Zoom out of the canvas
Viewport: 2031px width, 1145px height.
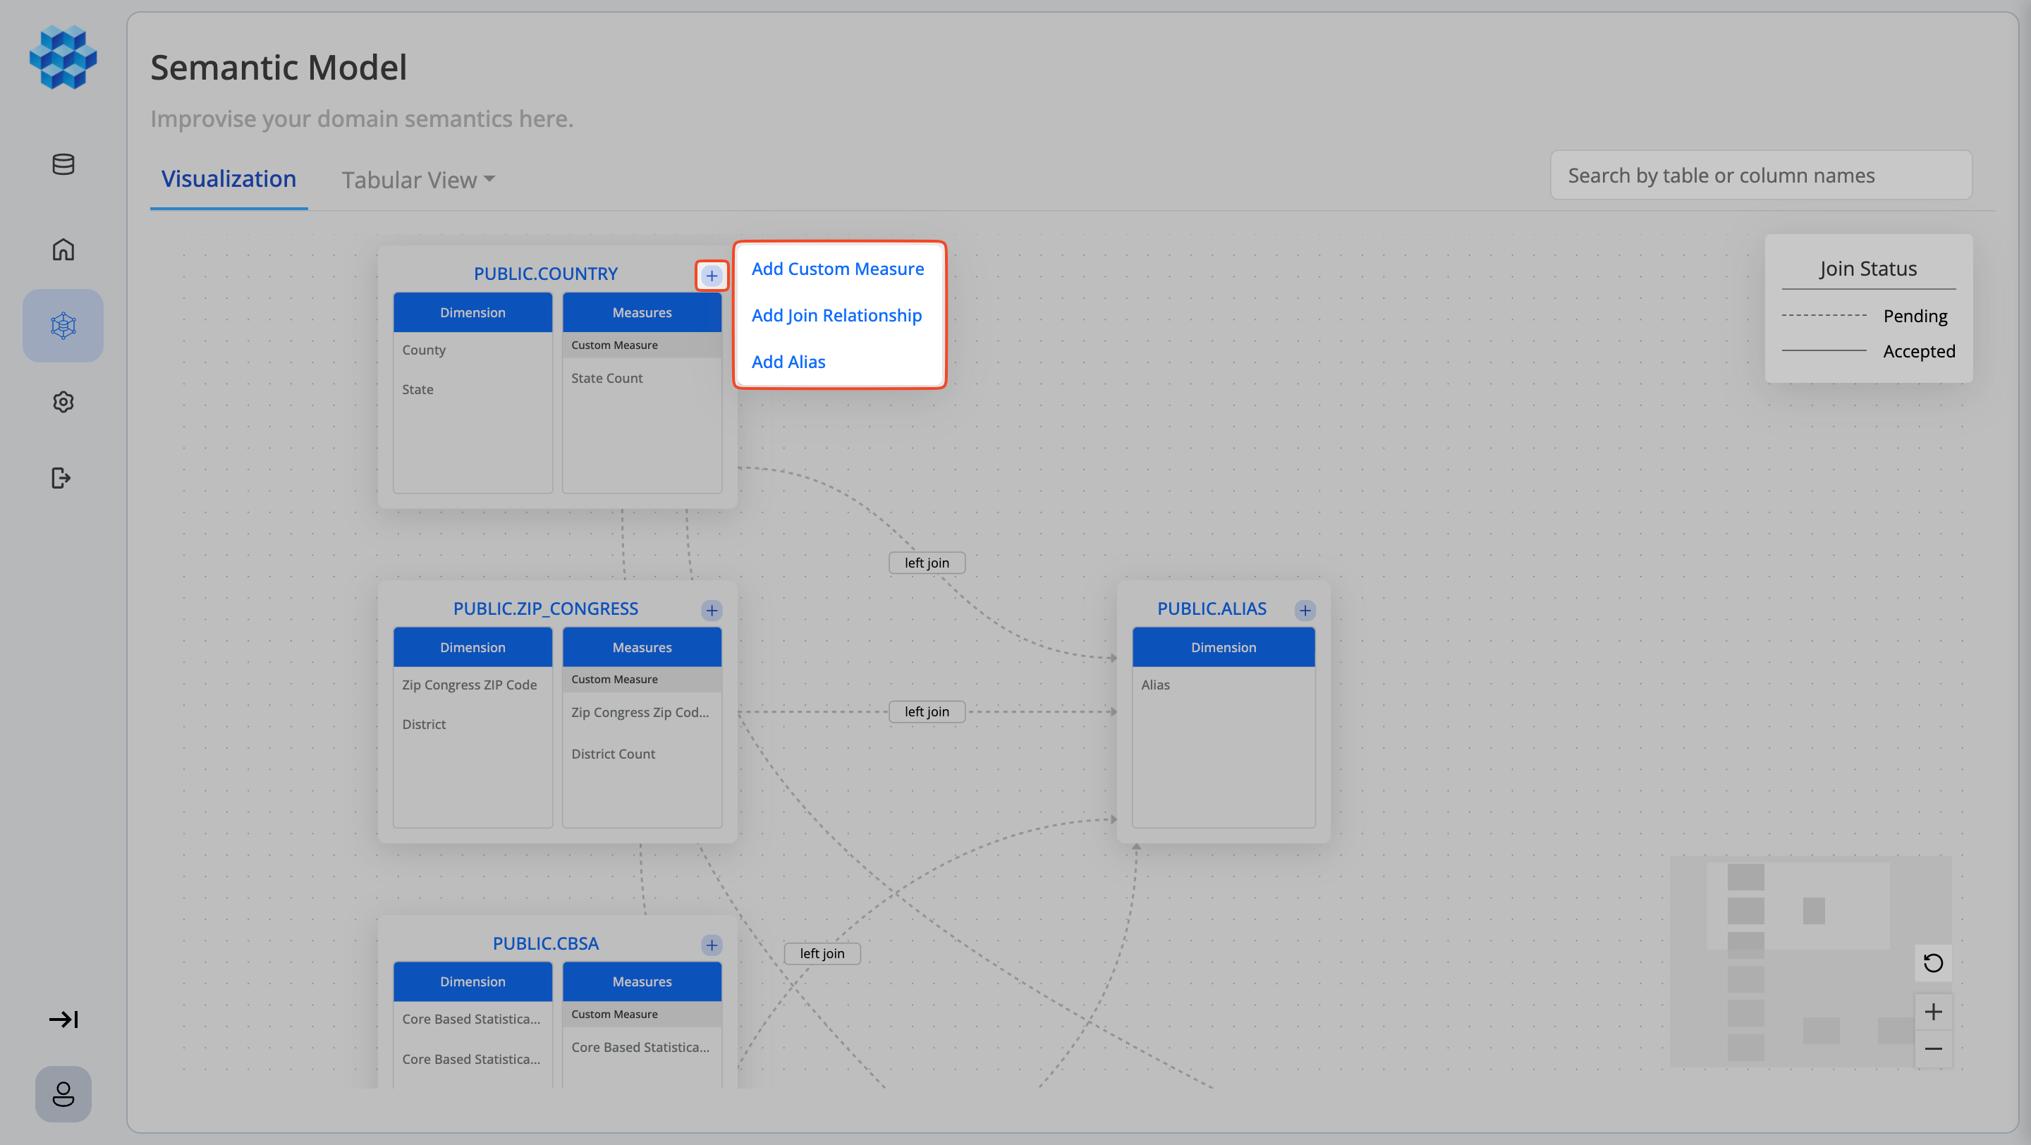(x=1932, y=1049)
